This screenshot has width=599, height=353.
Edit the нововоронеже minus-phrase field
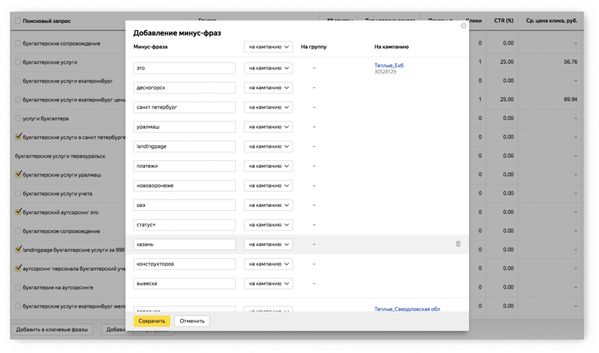tap(184, 185)
